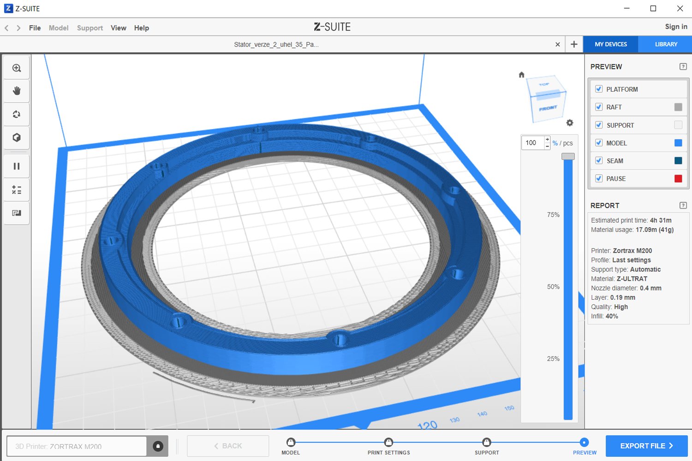The image size is (692, 461).
Task: Increase layer percentage with up stepper
Action: pos(547,140)
